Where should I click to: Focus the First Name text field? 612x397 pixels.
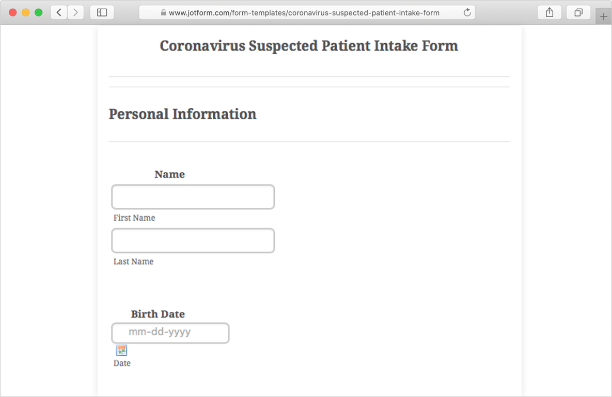193,197
